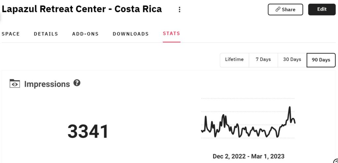This screenshot has height=163, width=338.
Task: Select the 90 Days time range
Action: coord(321,60)
